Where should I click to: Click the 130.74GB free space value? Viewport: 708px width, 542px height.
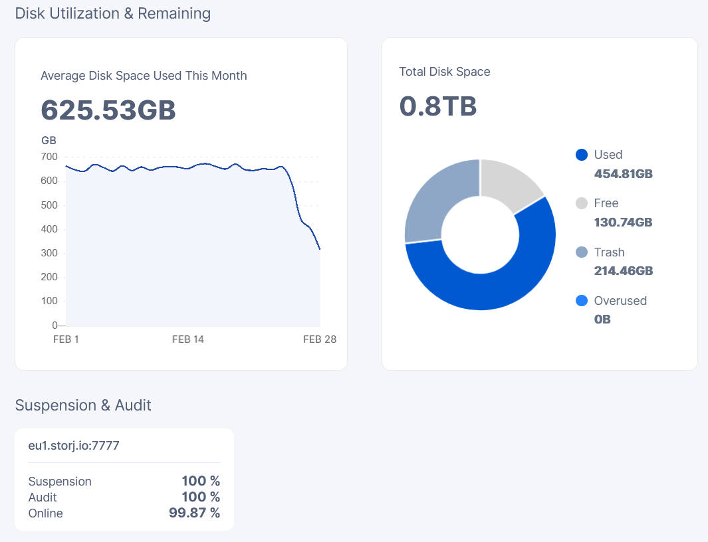pyautogui.click(x=623, y=223)
